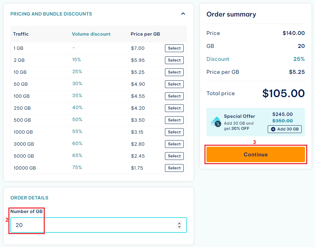
Task: Select the 10 GB traffic plan
Action: pyautogui.click(x=174, y=72)
